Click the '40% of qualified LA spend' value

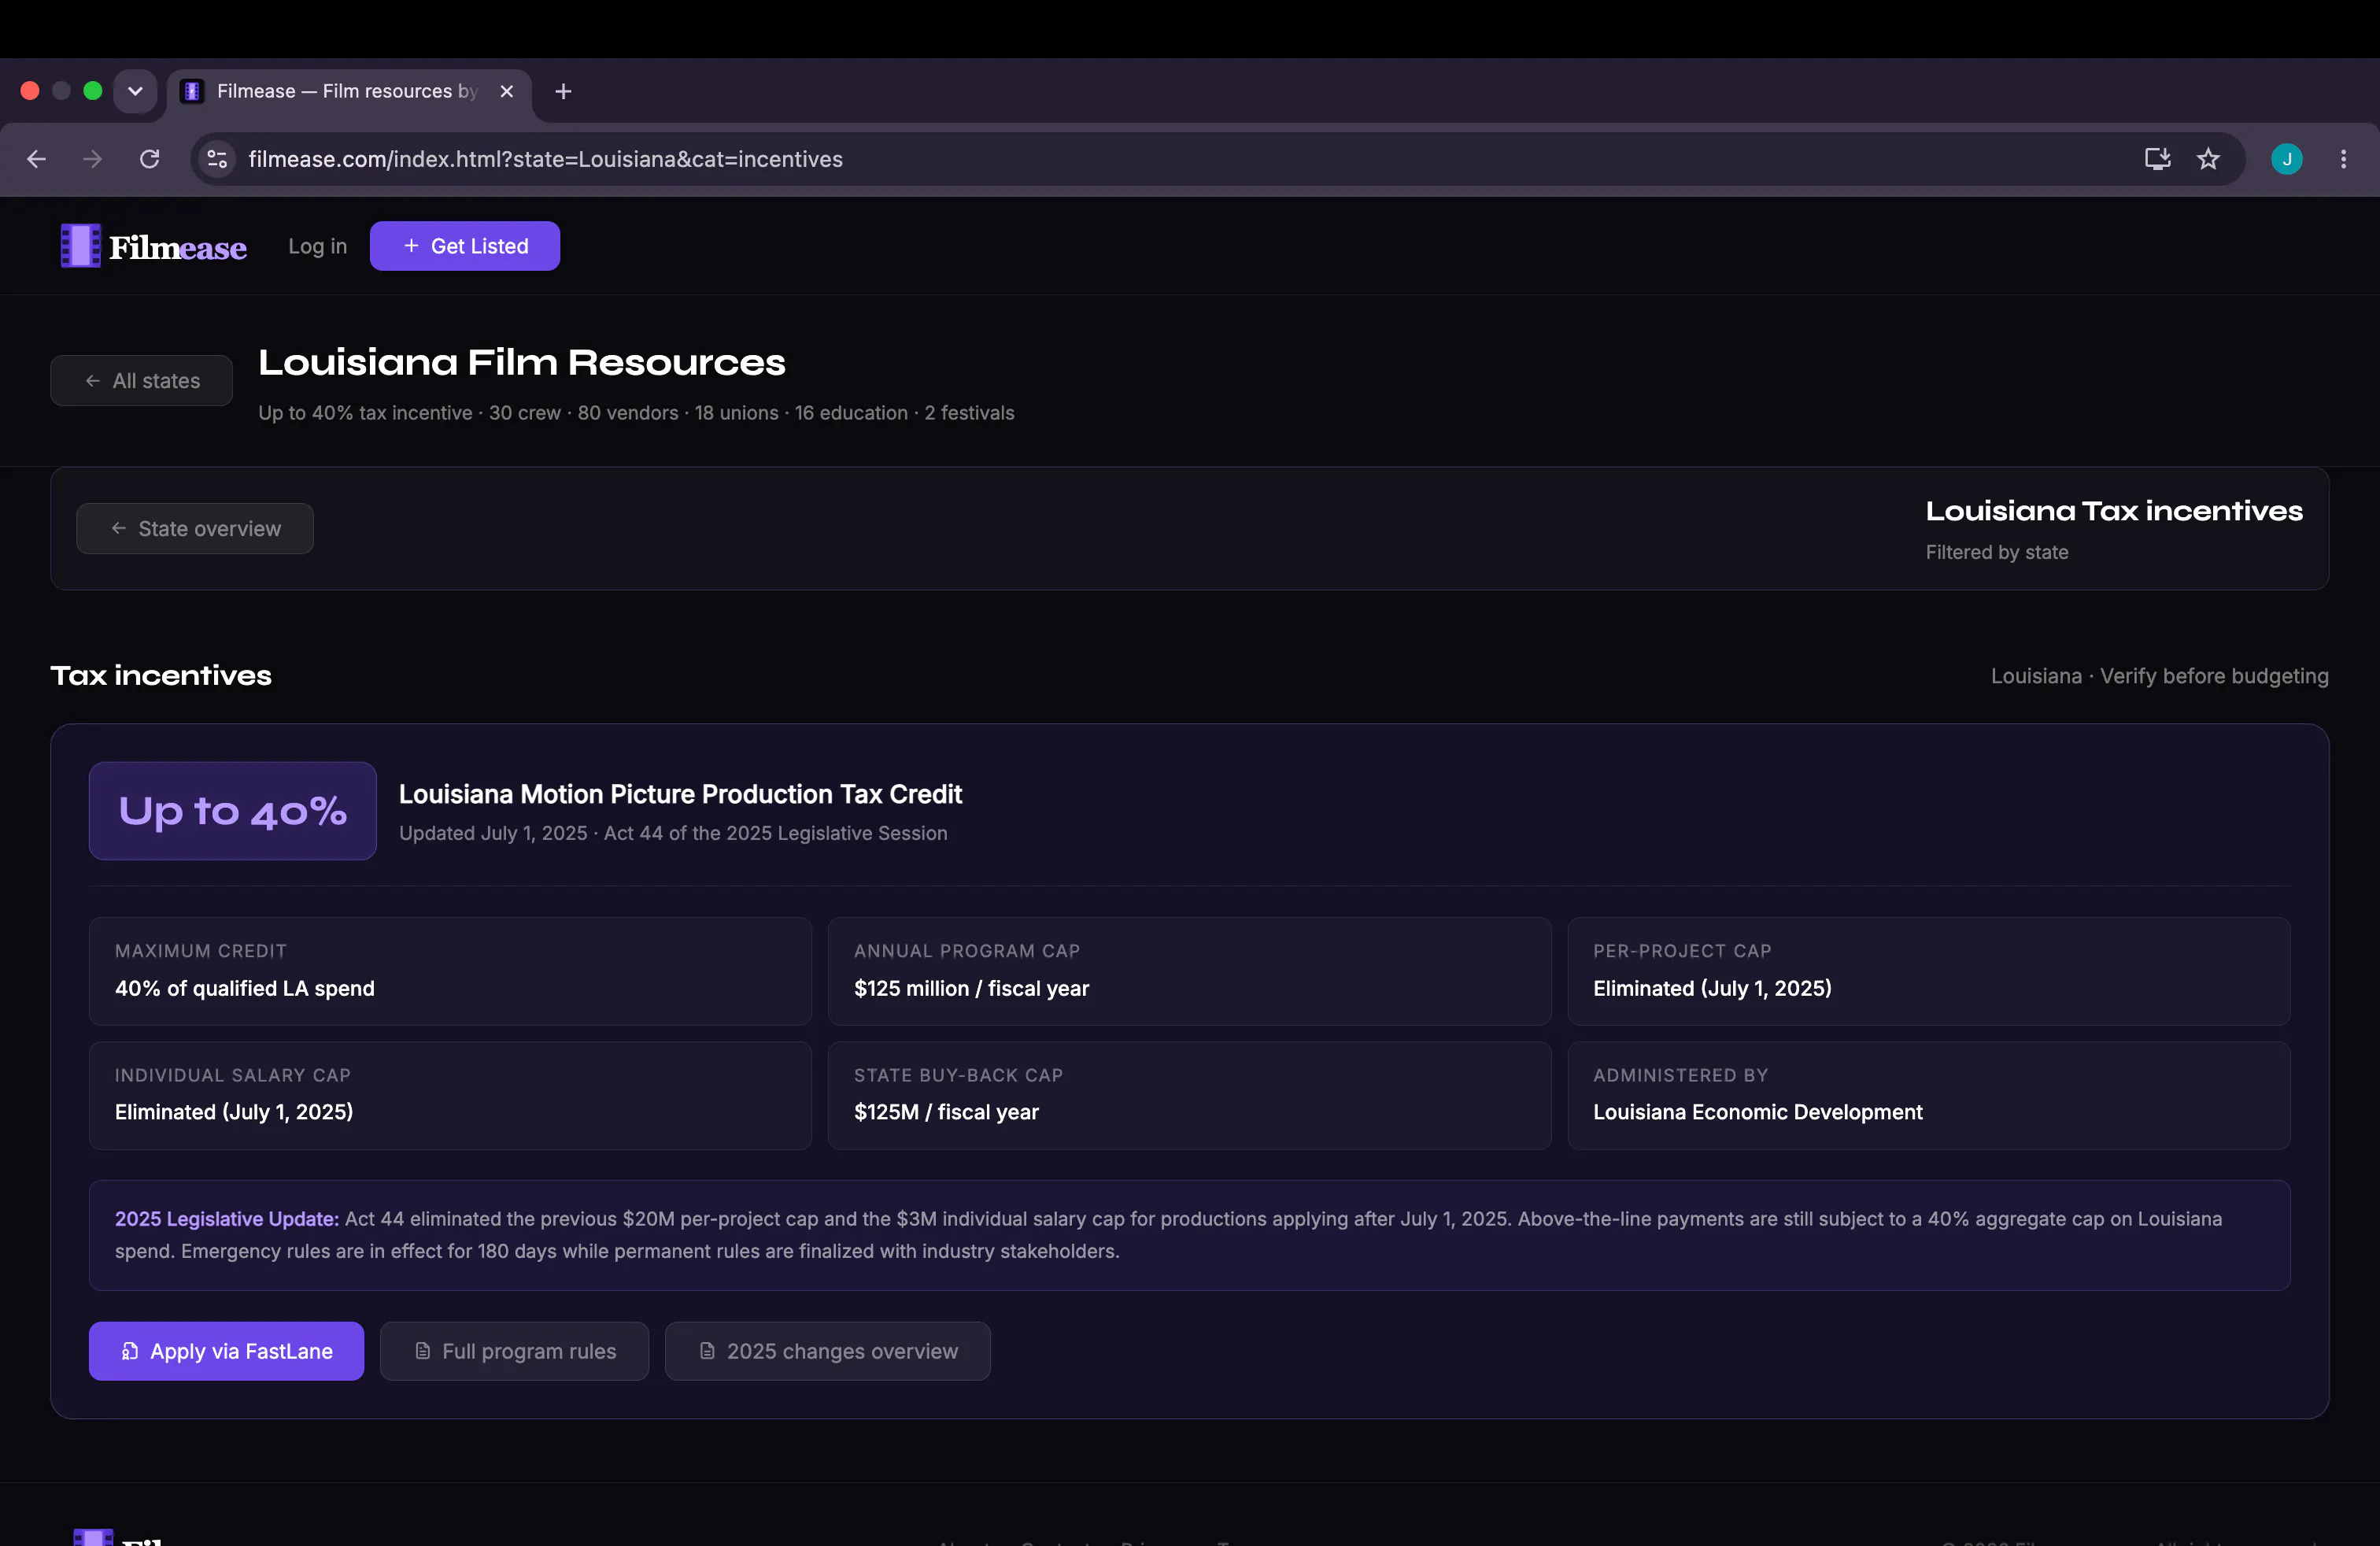click(x=245, y=988)
